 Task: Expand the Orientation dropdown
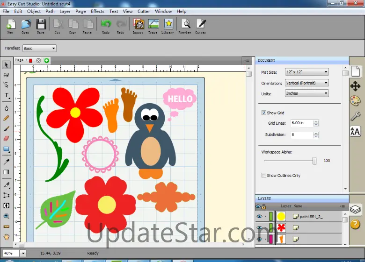tap(307, 83)
